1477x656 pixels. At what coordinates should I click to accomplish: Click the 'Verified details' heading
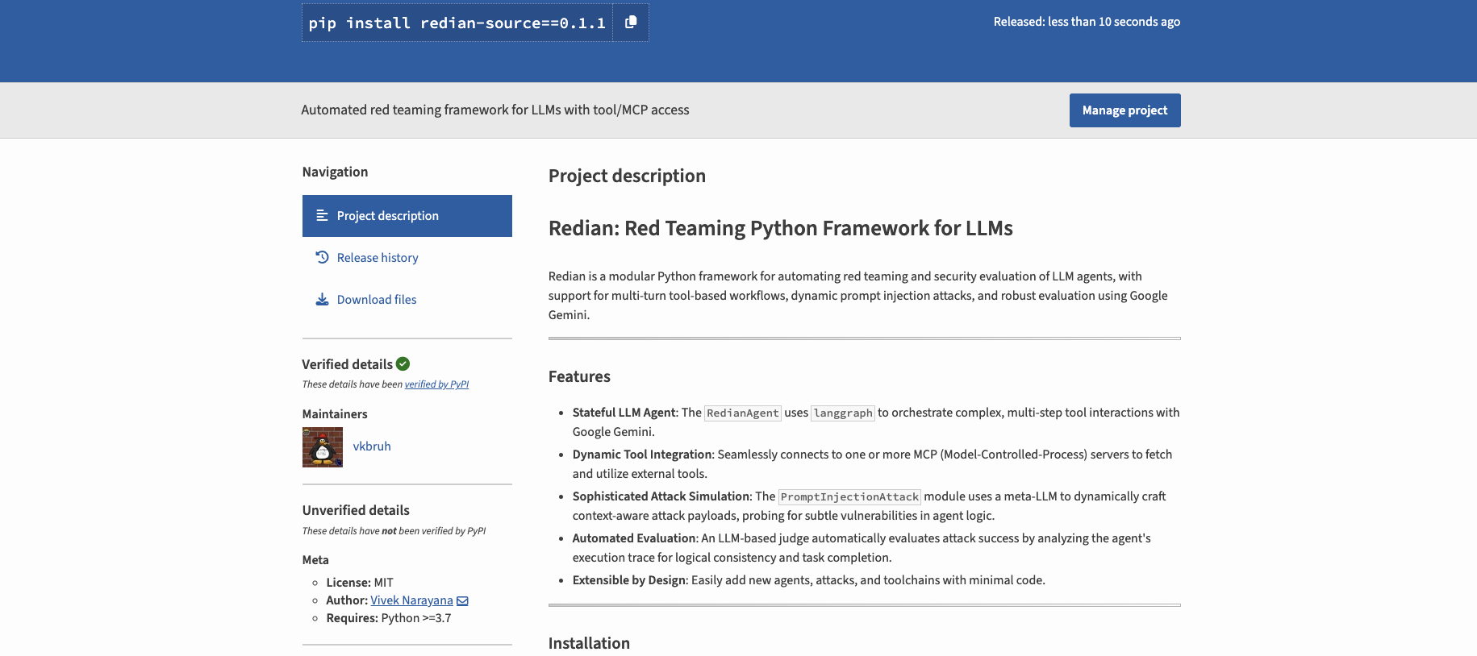coord(347,364)
